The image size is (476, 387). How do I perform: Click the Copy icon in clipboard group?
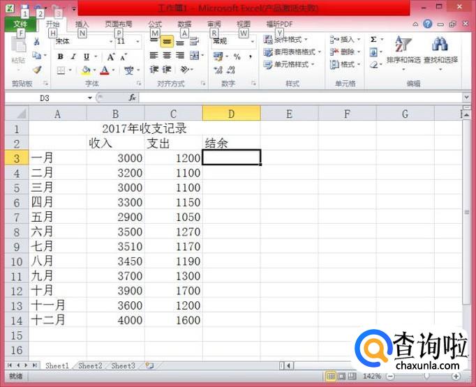[37, 56]
